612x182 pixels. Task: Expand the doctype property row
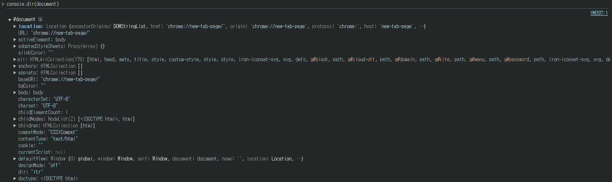(15, 179)
